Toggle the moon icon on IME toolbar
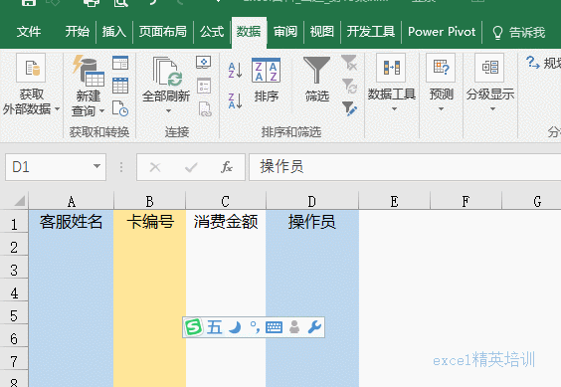The image size is (561, 387). [235, 327]
